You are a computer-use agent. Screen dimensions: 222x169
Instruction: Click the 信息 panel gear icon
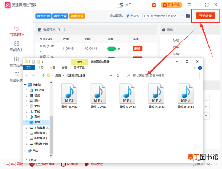pos(164,30)
